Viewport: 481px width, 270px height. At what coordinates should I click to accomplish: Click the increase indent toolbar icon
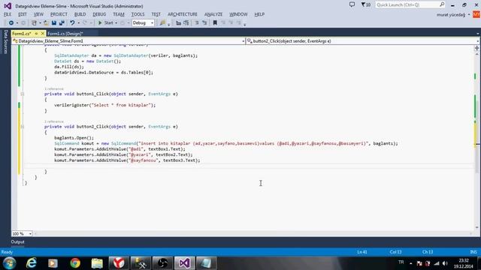[186, 23]
